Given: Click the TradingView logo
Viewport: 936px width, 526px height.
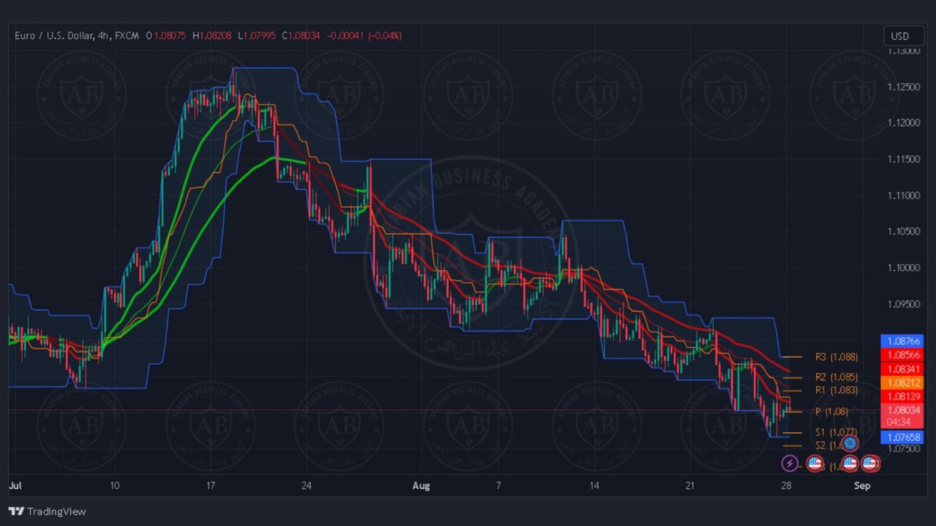Looking at the screenshot, I should pyautogui.click(x=47, y=511).
